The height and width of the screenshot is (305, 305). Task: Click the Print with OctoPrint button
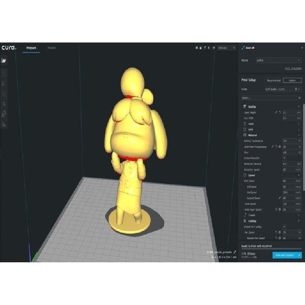285,255
